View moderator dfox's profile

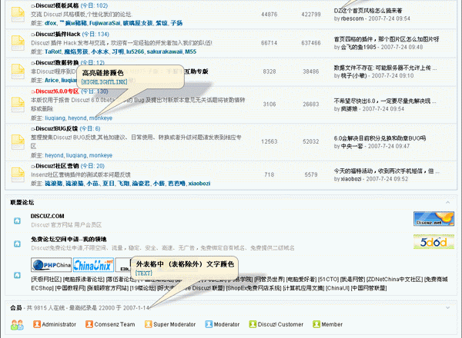click(x=50, y=23)
